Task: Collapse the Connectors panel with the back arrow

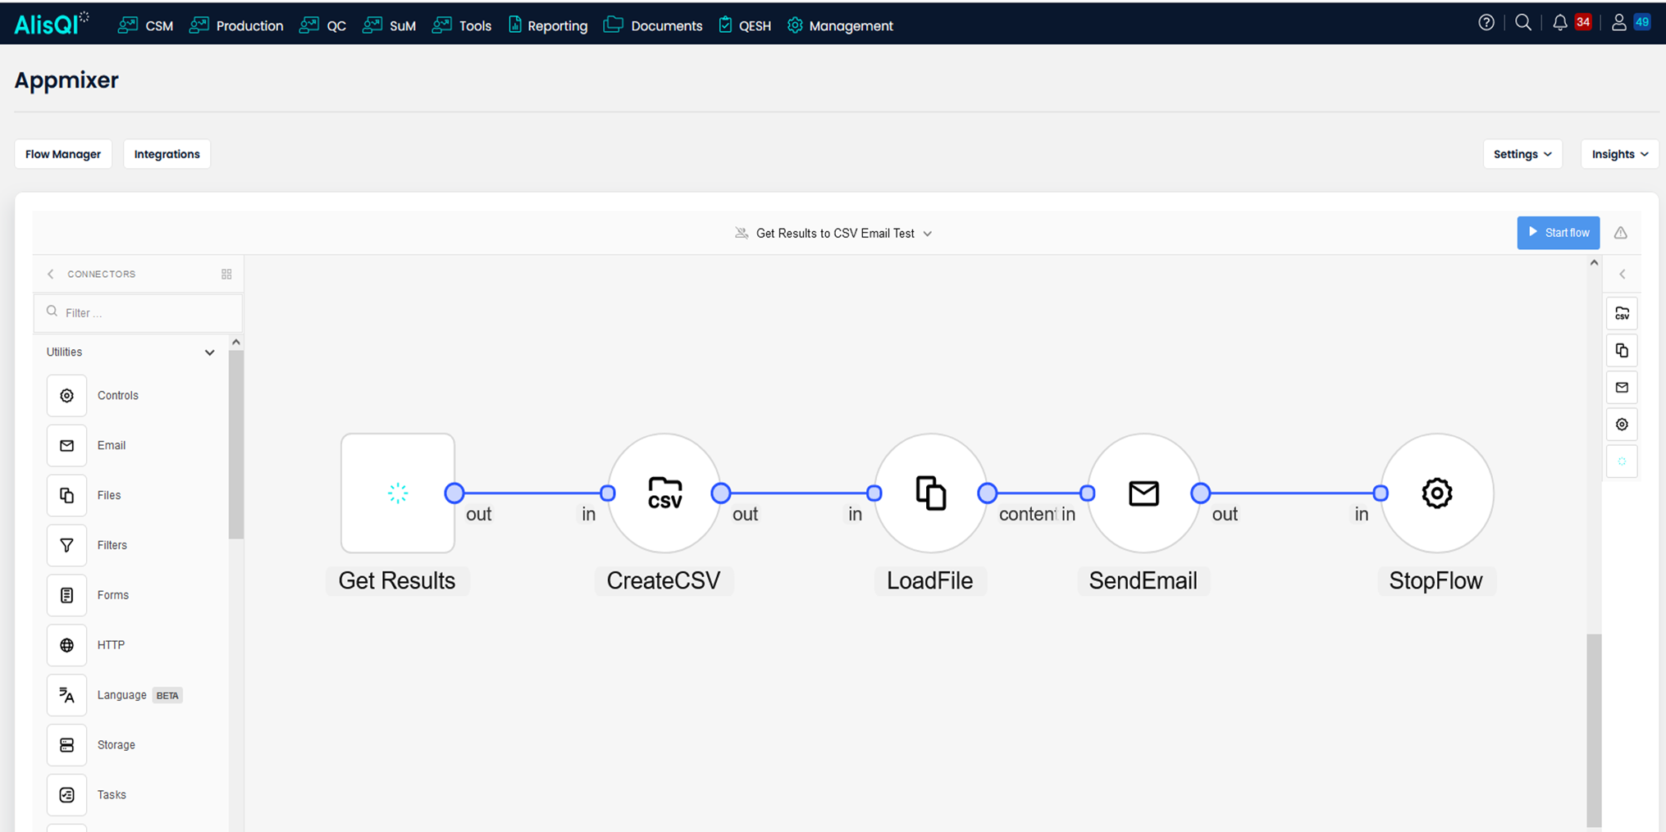Action: pos(50,274)
